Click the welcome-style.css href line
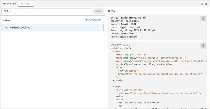 click(160, 74)
